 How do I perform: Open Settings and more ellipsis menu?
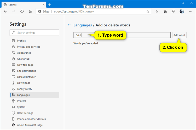point(191,12)
